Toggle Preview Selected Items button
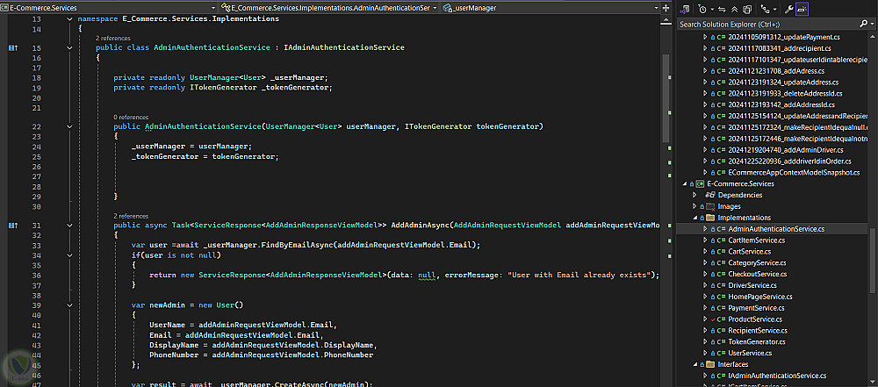The width and height of the screenshot is (878, 387). point(802,9)
